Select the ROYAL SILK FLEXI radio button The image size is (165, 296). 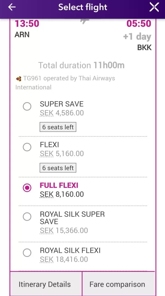[x=27, y=252]
